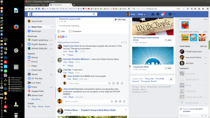
Task: Open a new Firefox tab
Action: [74, 5]
